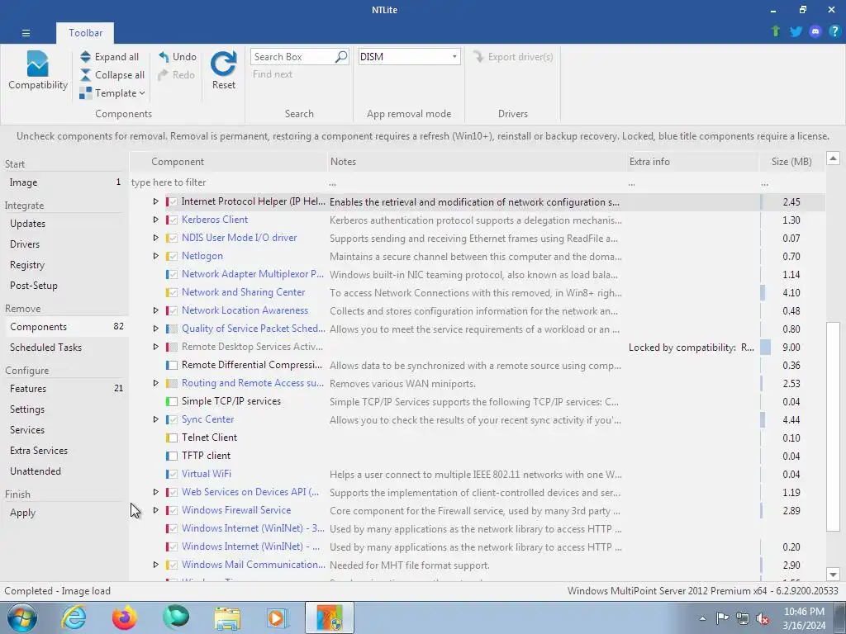Click the Collapse all icon
The height and width of the screenshot is (634, 846).
(x=85, y=75)
